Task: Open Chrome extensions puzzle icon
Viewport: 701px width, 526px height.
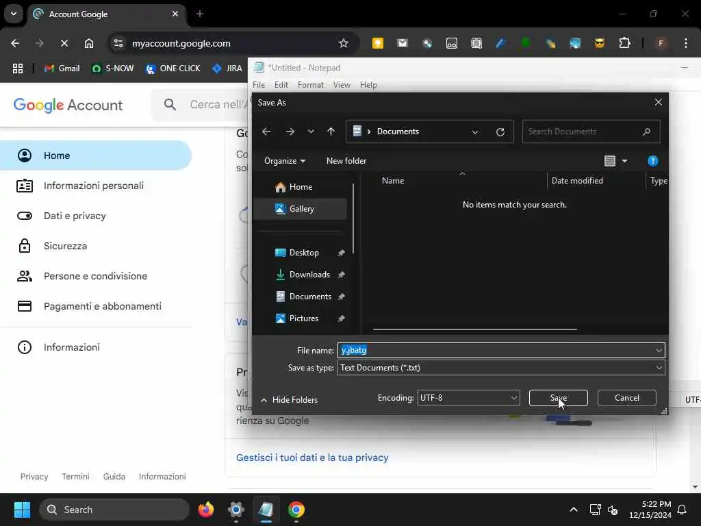Action: pyautogui.click(x=624, y=43)
